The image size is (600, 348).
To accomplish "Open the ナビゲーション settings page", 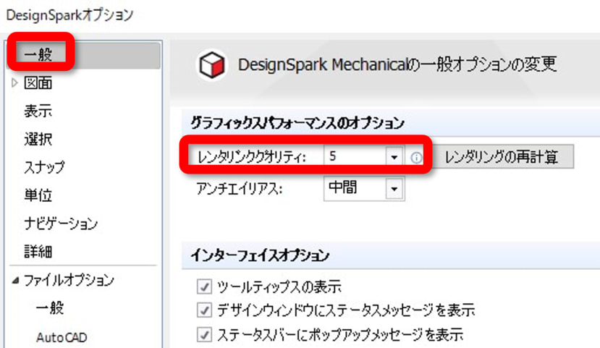I will (x=61, y=224).
